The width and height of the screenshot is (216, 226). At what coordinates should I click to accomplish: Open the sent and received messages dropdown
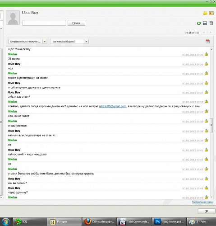tap(28, 42)
